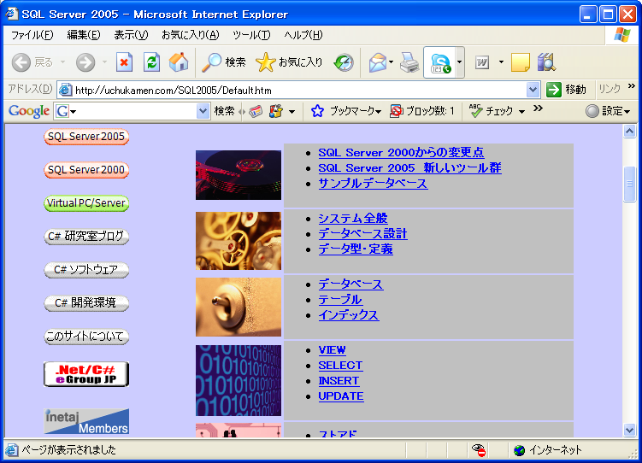
Task: Open the Research books icon
Action: coord(546,62)
